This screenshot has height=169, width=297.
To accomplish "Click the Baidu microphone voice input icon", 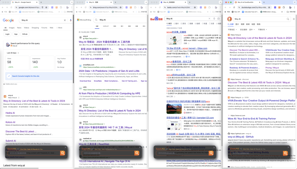I will pos(214,18).
